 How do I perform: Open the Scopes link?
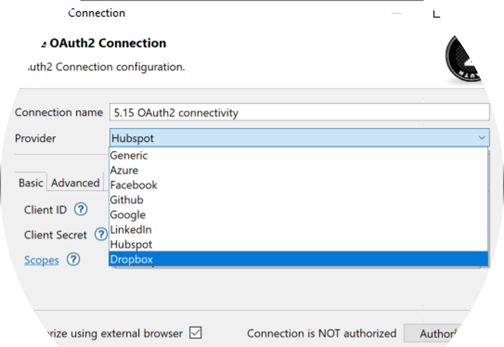click(x=41, y=260)
